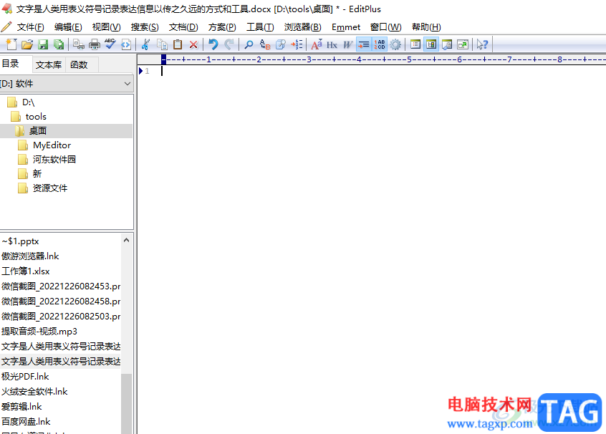
Task: Toggle the Cliptext/Directory window icon
Action: click(431, 44)
